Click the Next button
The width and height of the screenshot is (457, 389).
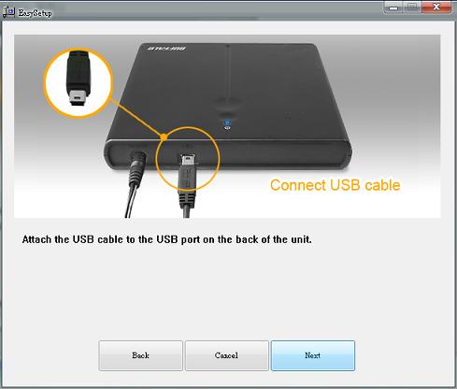[313, 355]
